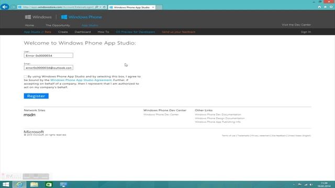Click Internet Explorer taskbar icon
Screen dimensions: 335x188
click(19, 184)
